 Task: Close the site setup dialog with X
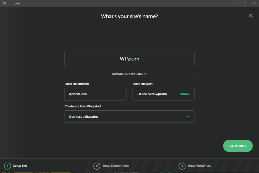tap(251, 16)
